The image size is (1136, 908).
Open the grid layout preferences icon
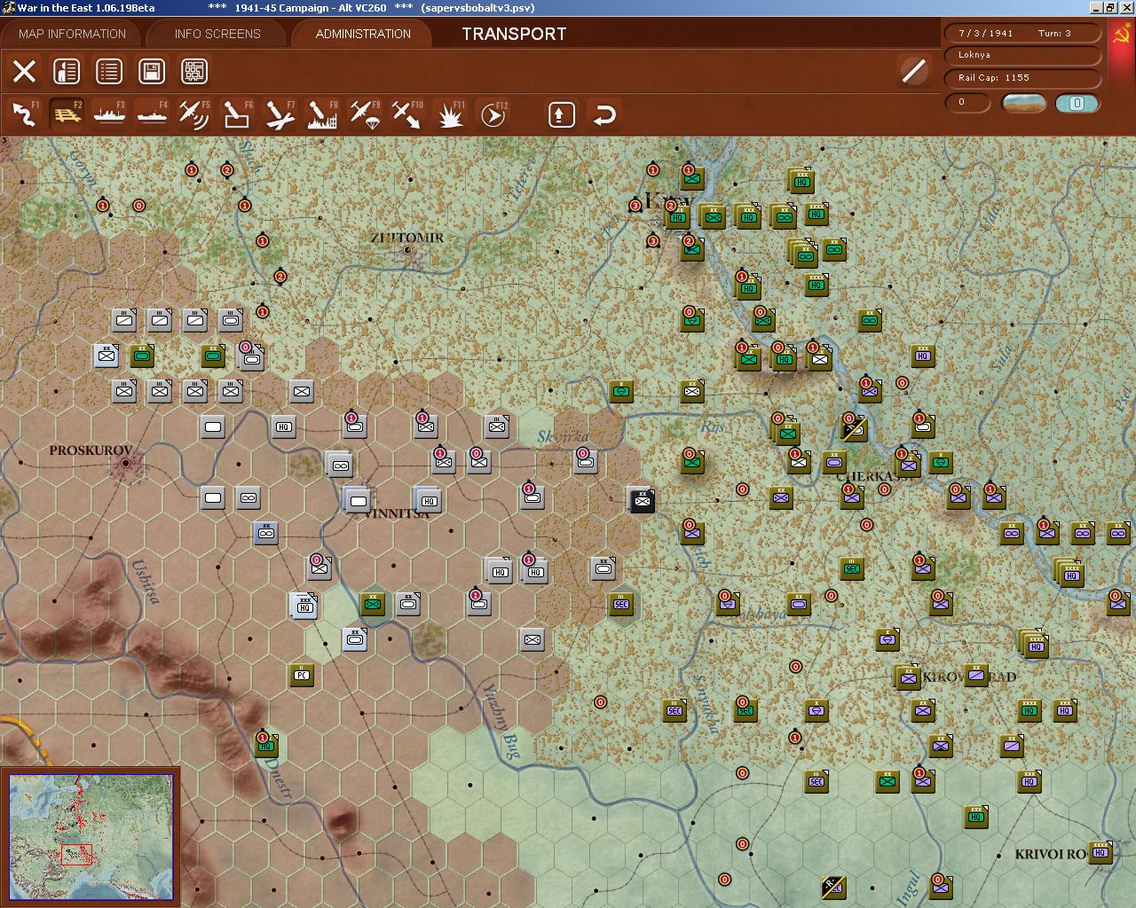pyautogui.click(x=194, y=71)
